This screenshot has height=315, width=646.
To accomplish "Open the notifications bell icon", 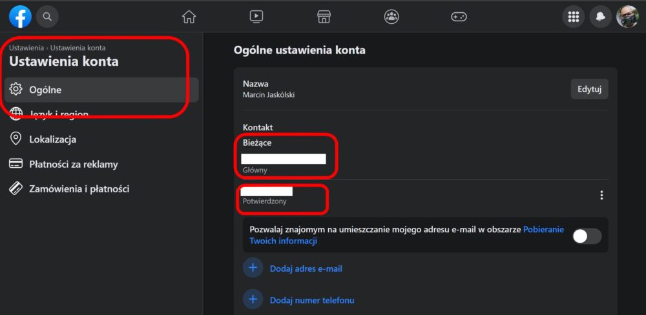I will [x=600, y=17].
